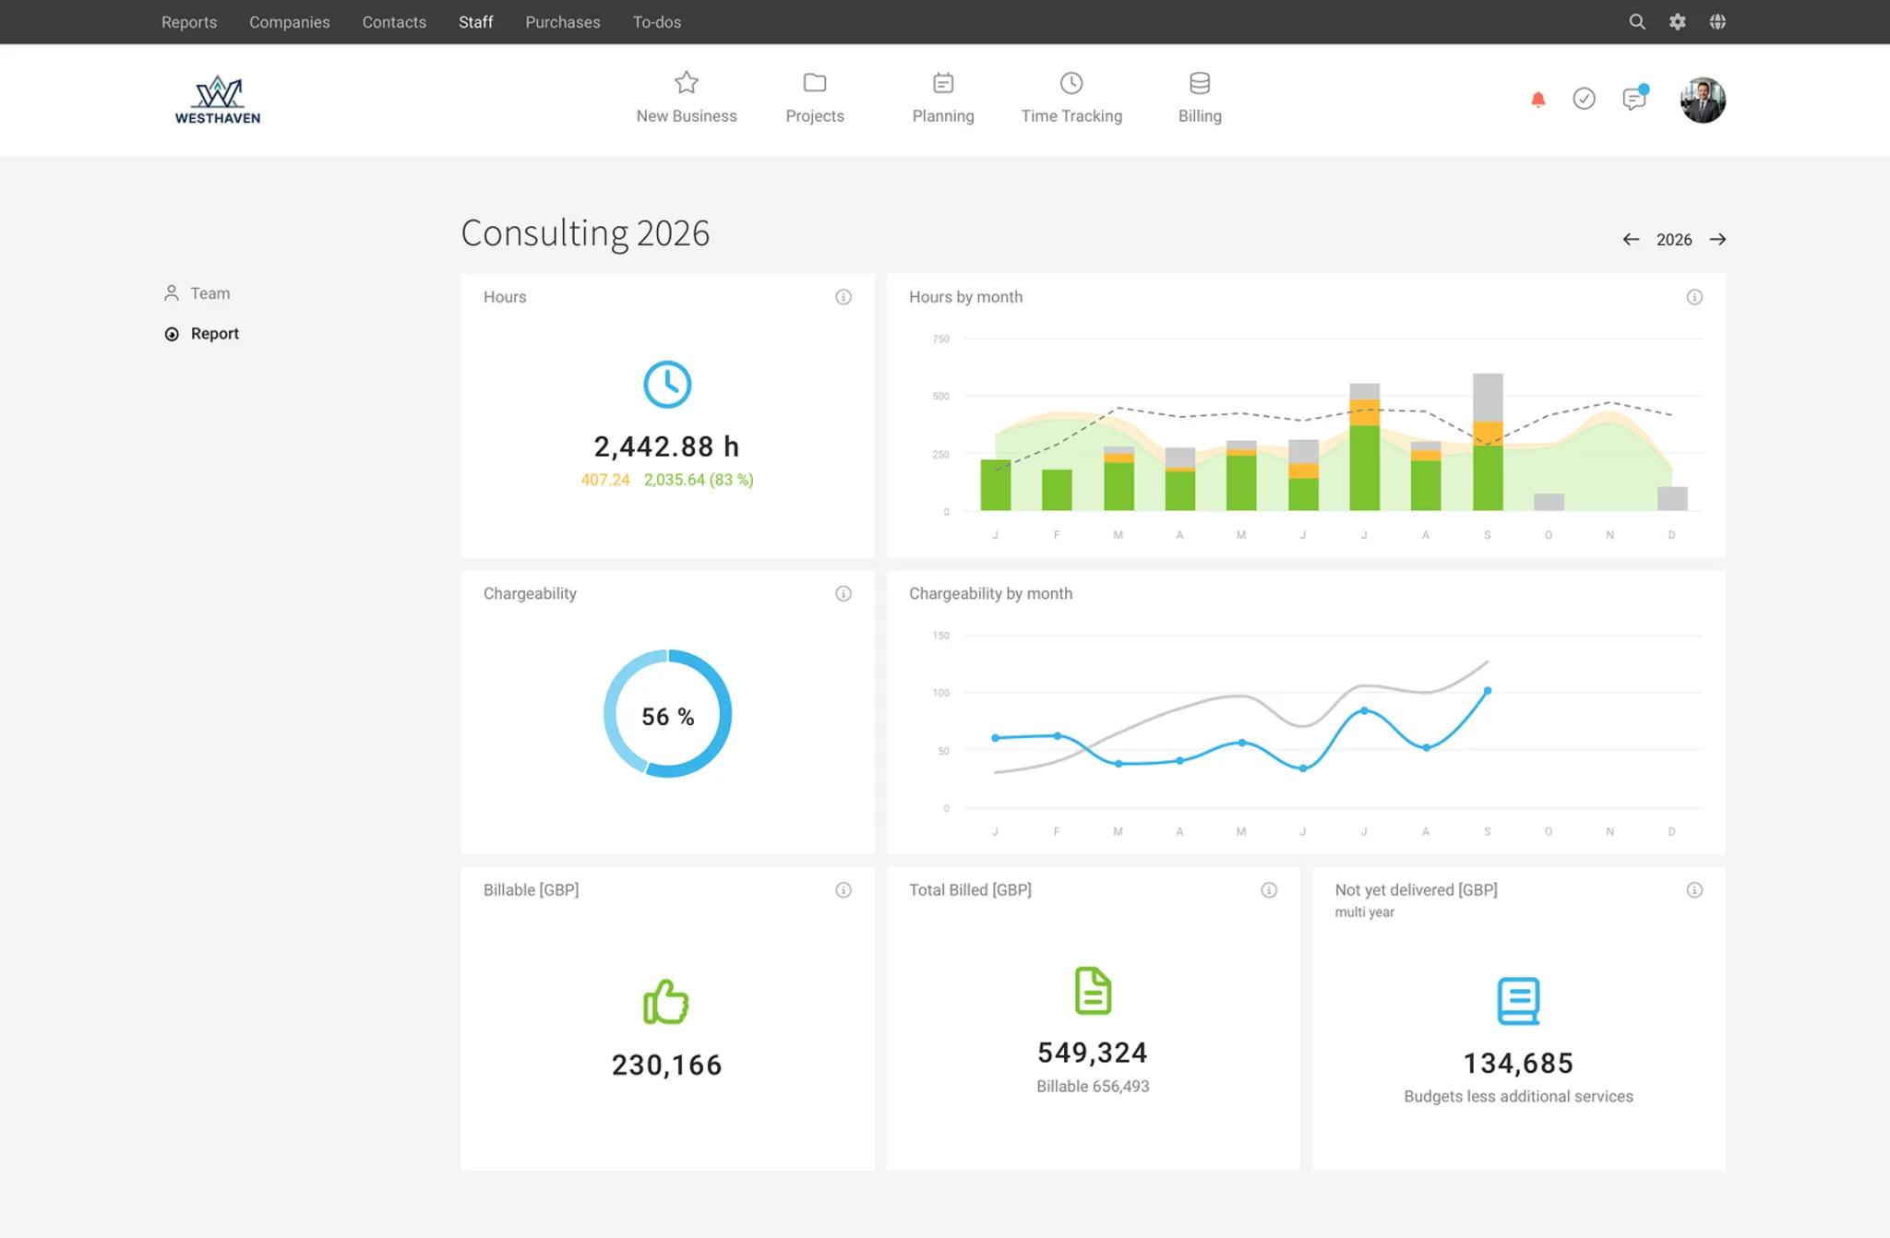Click the 56 % chargeability donut
The width and height of the screenshot is (1890, 1238).
[666, 714]
